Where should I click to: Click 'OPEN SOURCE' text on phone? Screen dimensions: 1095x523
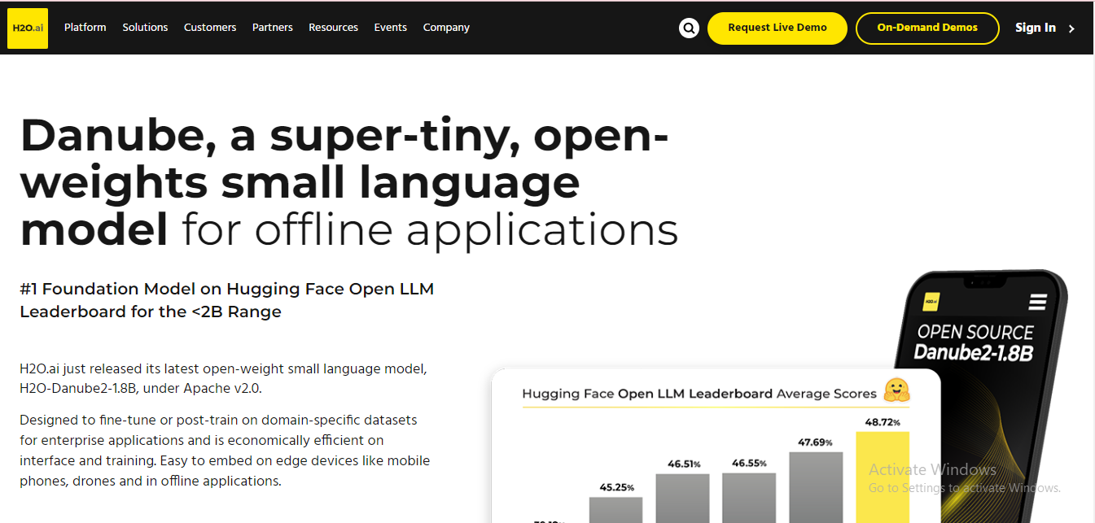coord(975,332)
